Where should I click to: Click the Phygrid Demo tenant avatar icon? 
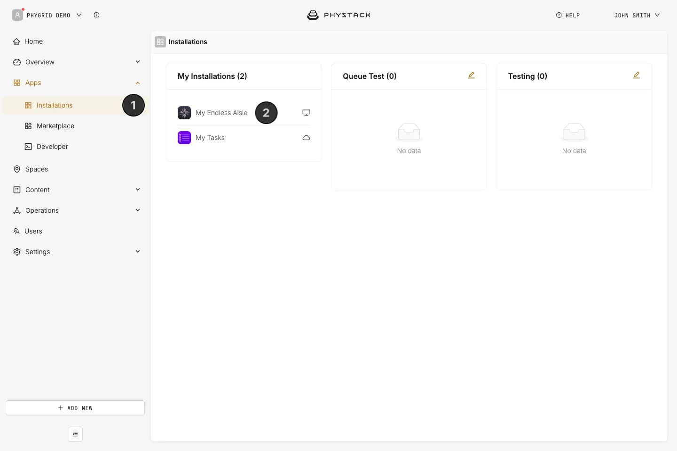pyautogui.click(x=17, y=15)
